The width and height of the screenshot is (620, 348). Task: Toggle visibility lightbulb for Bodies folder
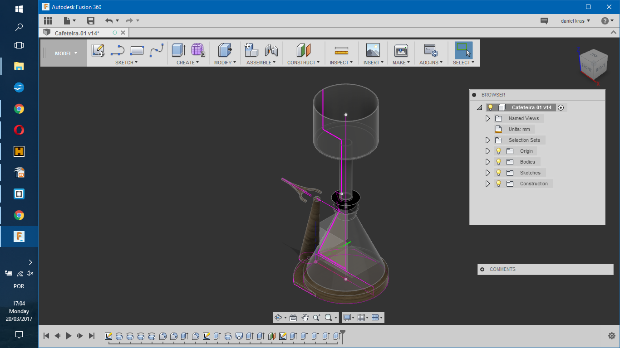coord(498,162)
